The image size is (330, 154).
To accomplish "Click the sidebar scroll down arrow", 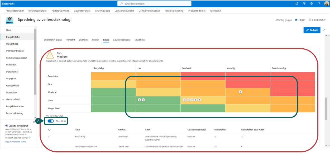I will [x=35, y=118].
